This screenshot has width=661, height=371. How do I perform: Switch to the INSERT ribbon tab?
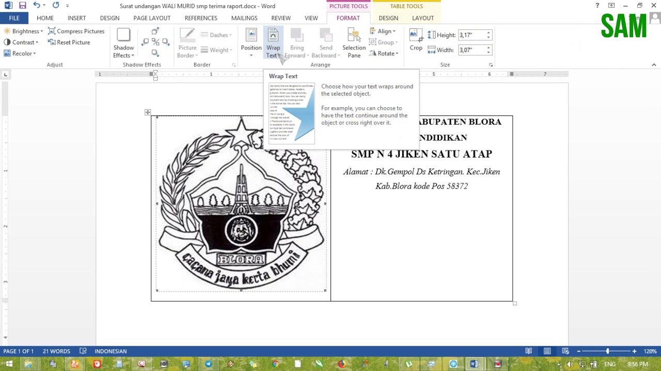pos(76,18)
